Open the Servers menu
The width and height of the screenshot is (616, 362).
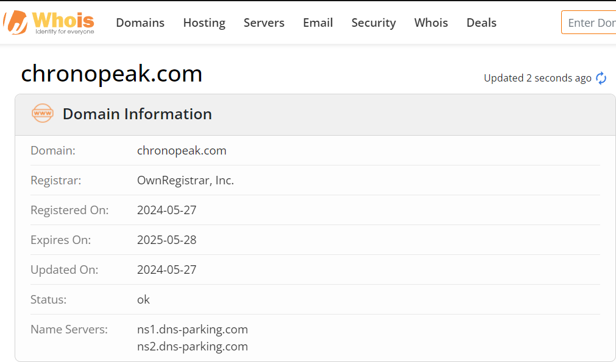coord(264,23)
